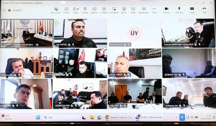Show the Kişiler participants list
Viewport: 216px width, 126px height.
(76, 10)
